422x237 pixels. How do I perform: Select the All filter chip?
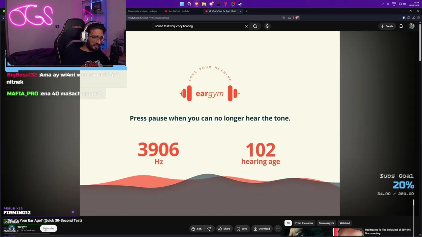click(288, 223)
